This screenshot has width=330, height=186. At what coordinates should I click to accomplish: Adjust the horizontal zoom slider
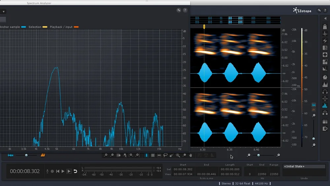[258, 155]
